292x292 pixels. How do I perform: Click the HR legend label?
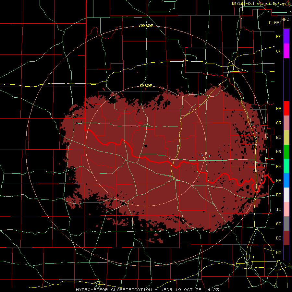[278, 152]
